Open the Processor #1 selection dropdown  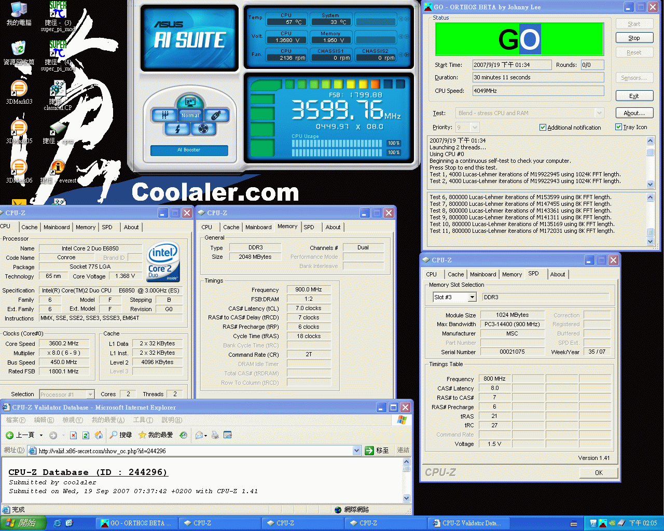[x=90, y=394]
